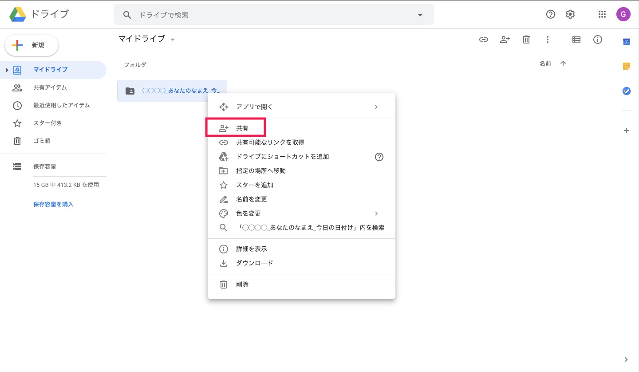Open スター付き in sidebar
Image resolution: width=639 pixels, height=372 pixels.
pos(53,123)
